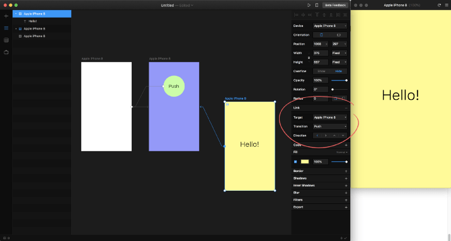Open the Untitled document title dropdown
The image size is (451, 241).
point(177,5)
